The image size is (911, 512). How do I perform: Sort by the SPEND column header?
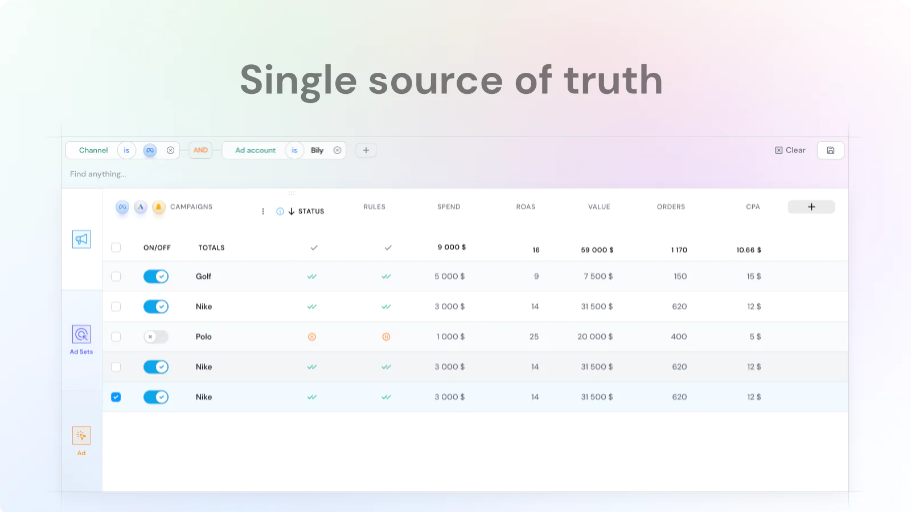pos(449,207)
